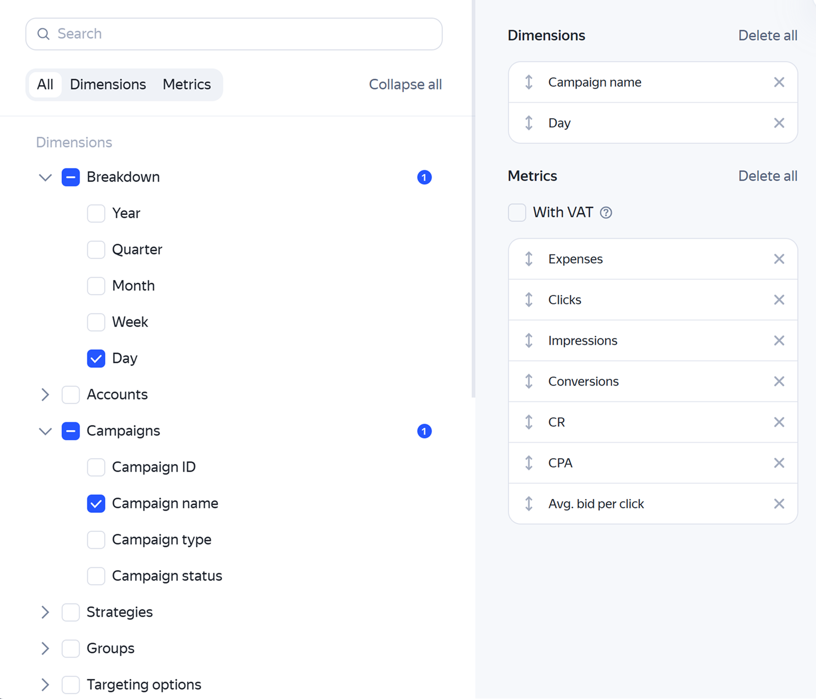Remove Conversions metric with X icon
The width and height of the screenshot is (816, 699).
coord(779,381)
